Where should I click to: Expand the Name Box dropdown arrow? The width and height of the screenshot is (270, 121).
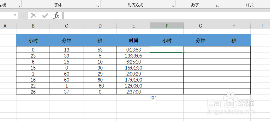[15, 15]
